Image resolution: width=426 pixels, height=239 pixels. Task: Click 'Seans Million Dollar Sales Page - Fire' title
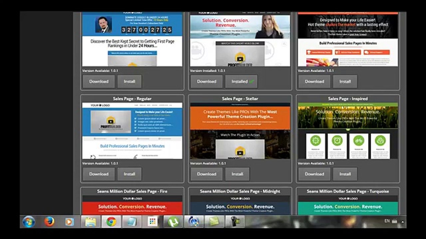coord(132,191)
